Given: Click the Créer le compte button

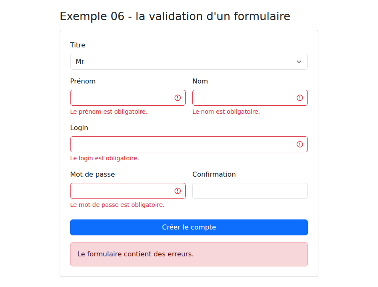Looking at the screenshot, I should pos(189,227).
